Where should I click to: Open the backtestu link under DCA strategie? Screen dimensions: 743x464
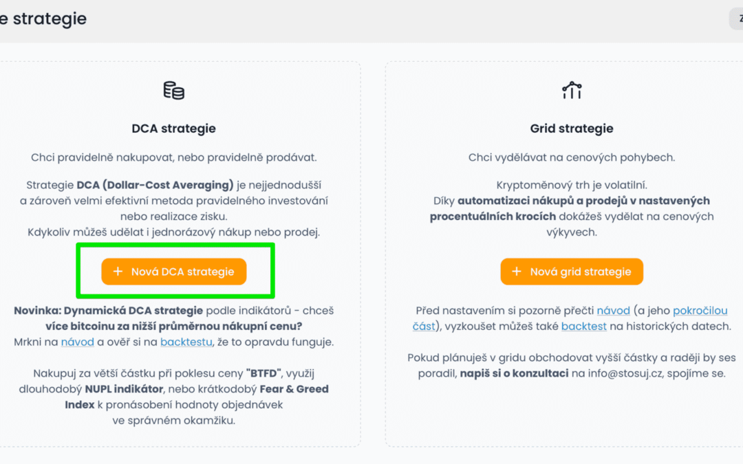(186, 342)
